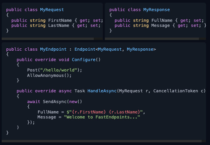Click the Message property declaration in MyResponse
This screenshot has width=210, height=145.
click(x=162, y=25)
